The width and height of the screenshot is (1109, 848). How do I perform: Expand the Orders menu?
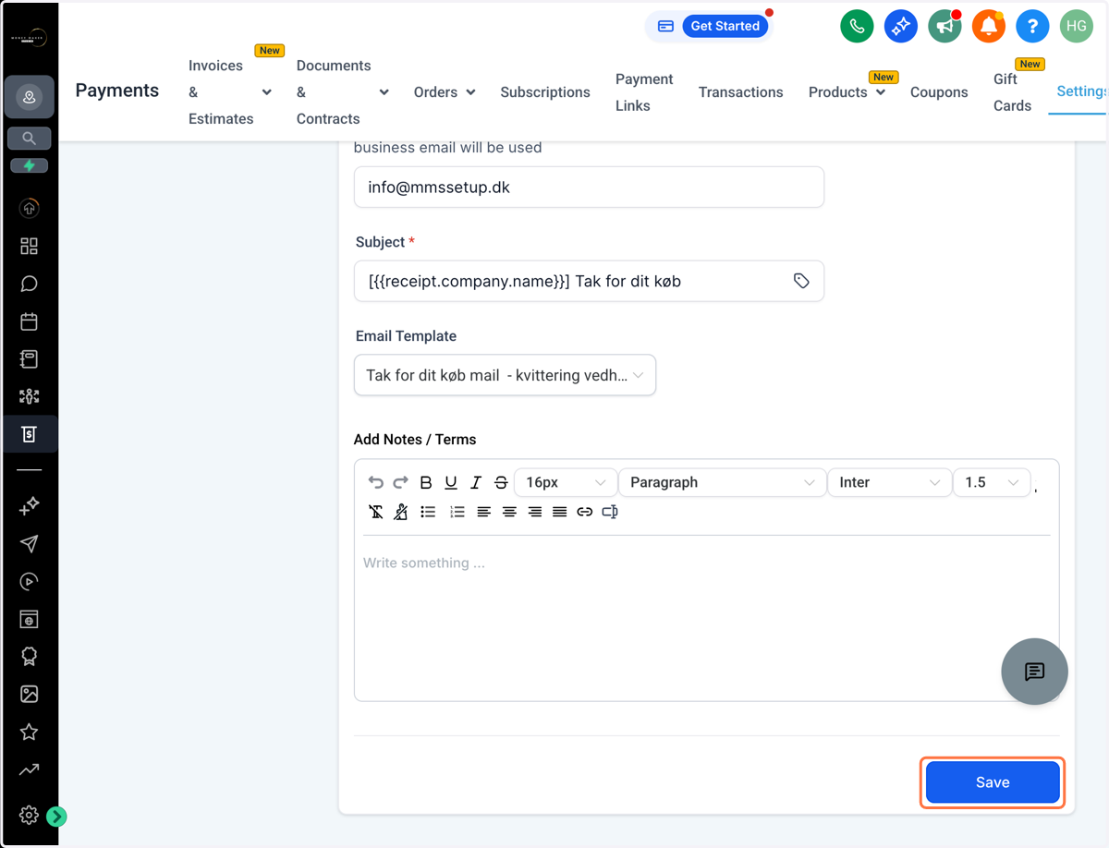tap(445, 92)
